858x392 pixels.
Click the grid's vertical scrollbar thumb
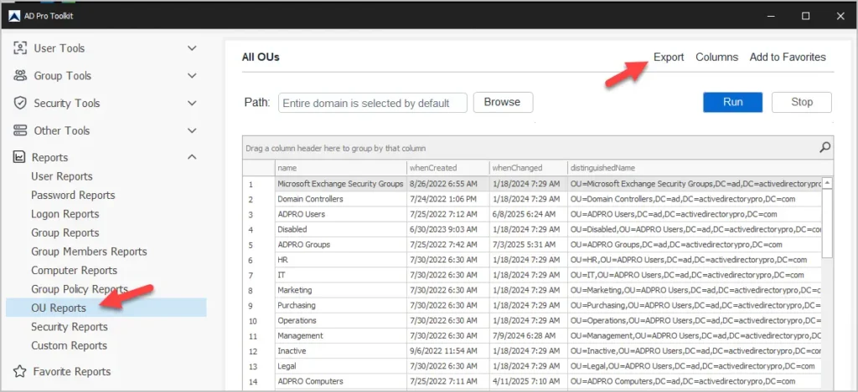point(827,222)
